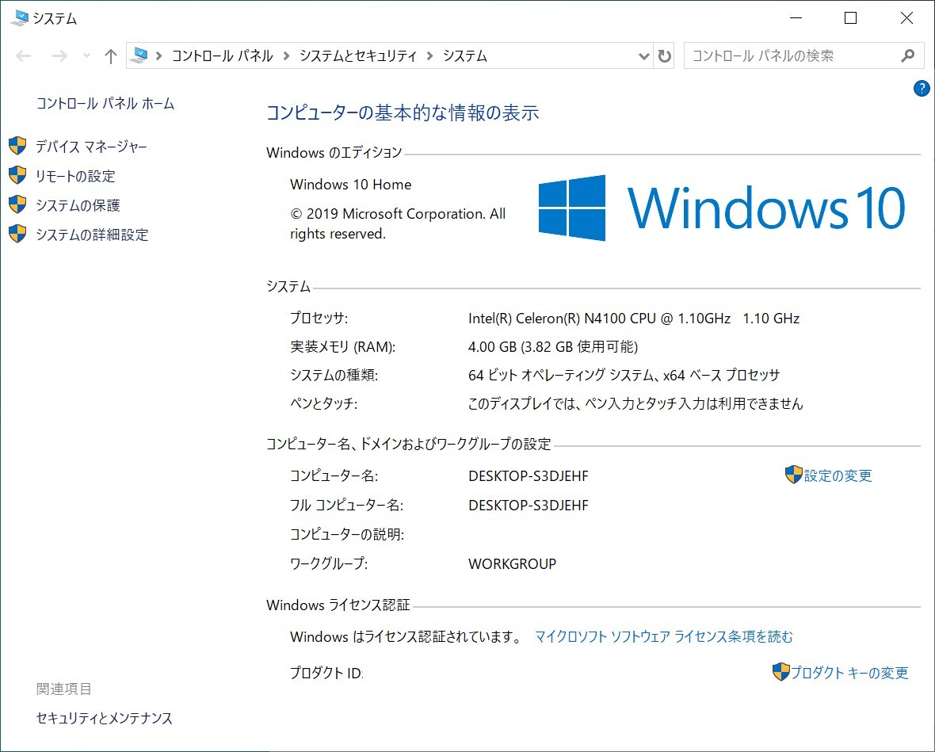Select processor value Intel(R) Celeron(R) N4100
Viewport: 935px width, 752px height.
634,319
